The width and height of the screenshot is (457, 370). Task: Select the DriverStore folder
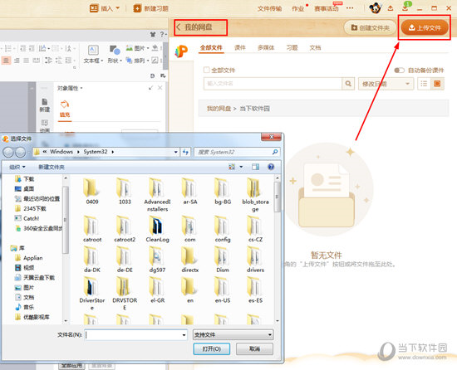92,294
